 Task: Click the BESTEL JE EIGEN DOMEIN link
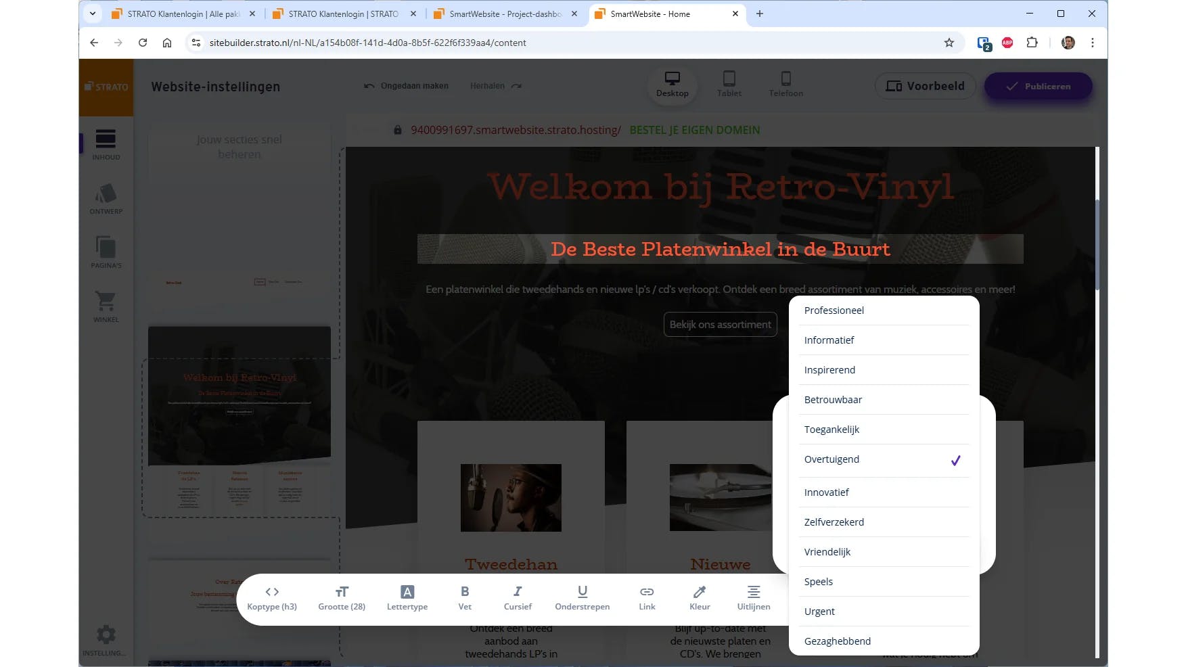pyautogui.click(x=695, y=130)
